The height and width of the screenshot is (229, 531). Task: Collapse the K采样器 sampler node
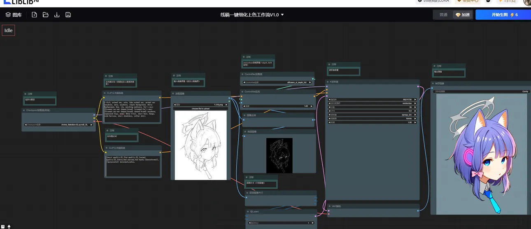point(328,82)
